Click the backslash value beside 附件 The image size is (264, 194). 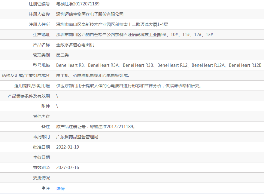(57, 106)
